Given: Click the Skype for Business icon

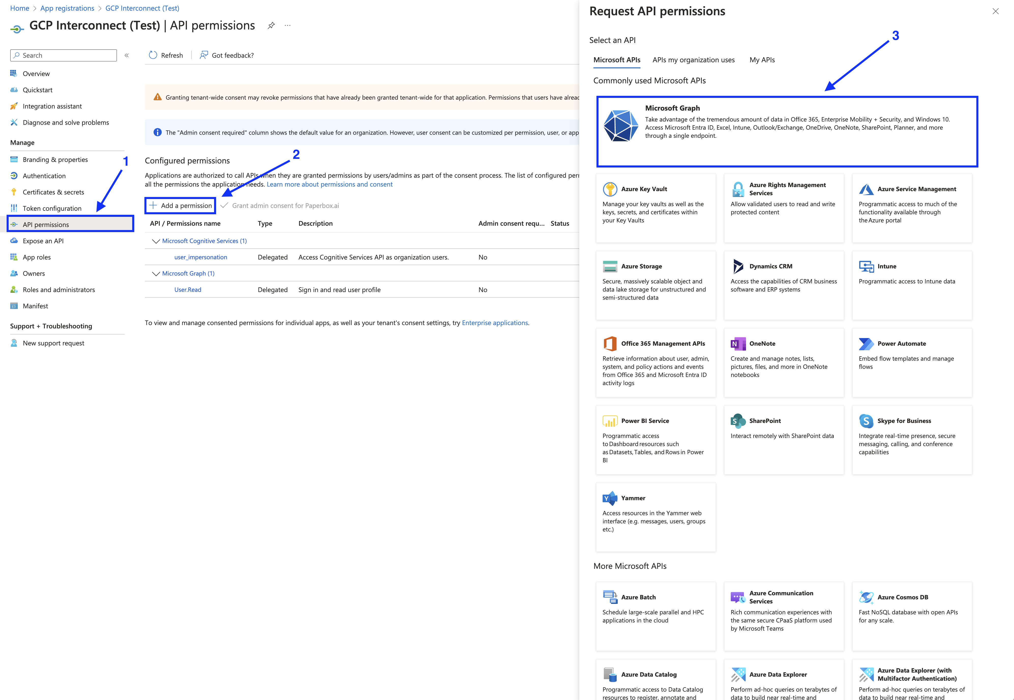Looking at the screenshot, I should coord(867,421).
